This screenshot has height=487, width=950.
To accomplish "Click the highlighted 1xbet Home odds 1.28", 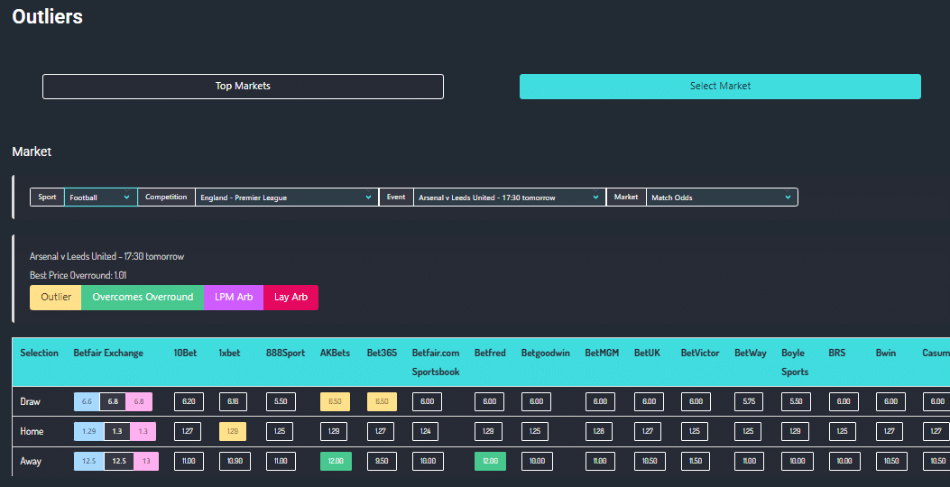I will 233,431.
